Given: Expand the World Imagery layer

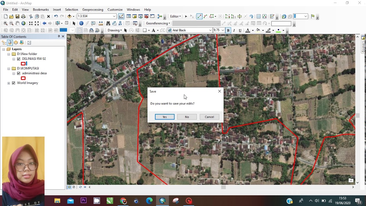Looking at the screenshot, I should tap(9, 83).
